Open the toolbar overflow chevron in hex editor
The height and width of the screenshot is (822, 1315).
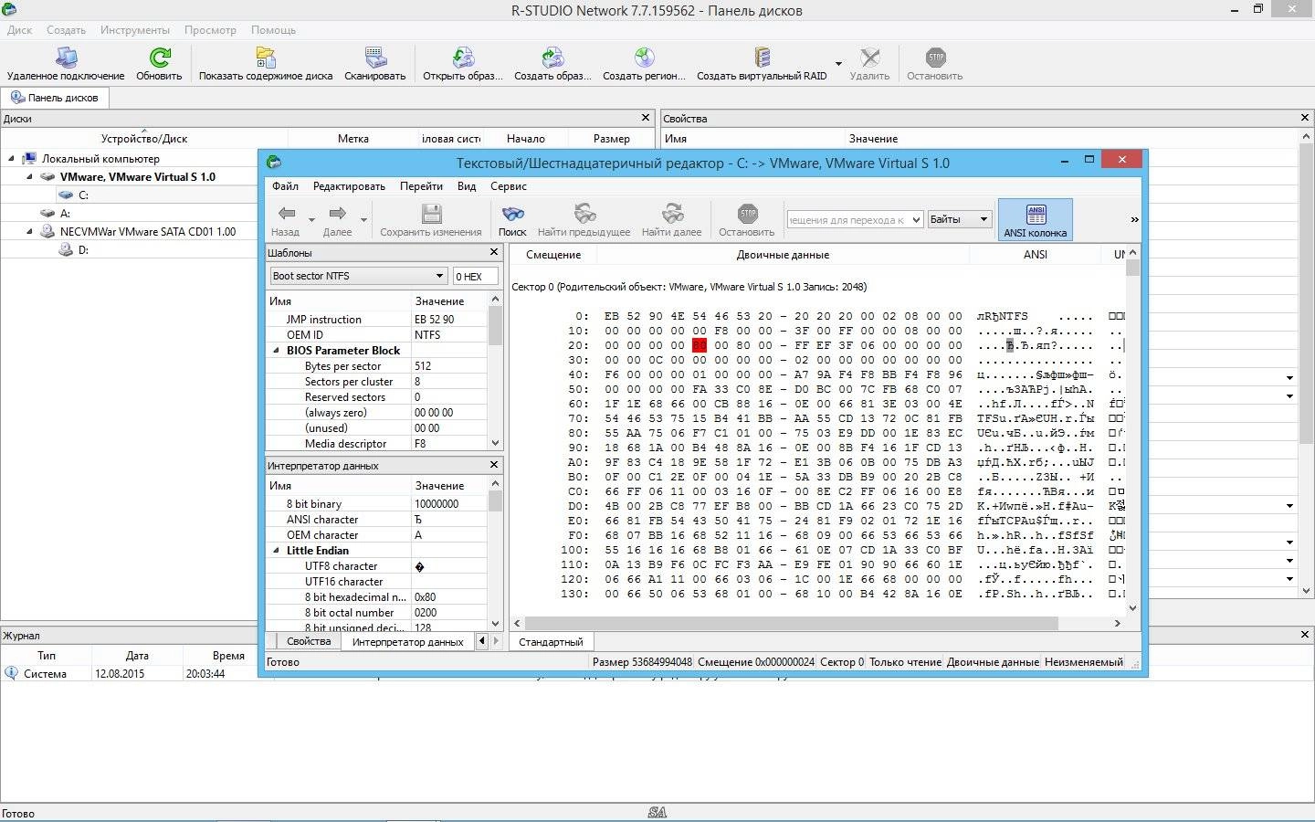1134,219
